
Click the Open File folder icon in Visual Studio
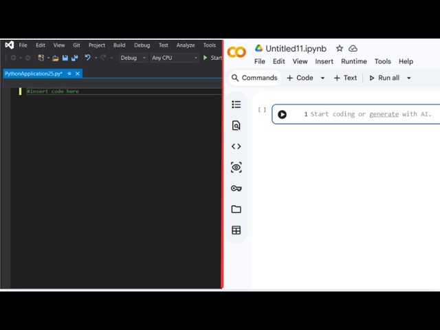55,58
